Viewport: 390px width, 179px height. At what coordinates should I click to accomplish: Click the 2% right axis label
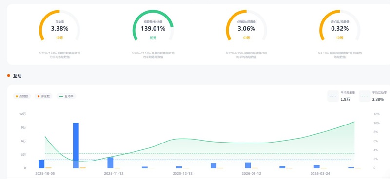coord(375,159)
